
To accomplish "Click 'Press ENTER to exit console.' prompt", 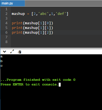I will pos(29,84).
